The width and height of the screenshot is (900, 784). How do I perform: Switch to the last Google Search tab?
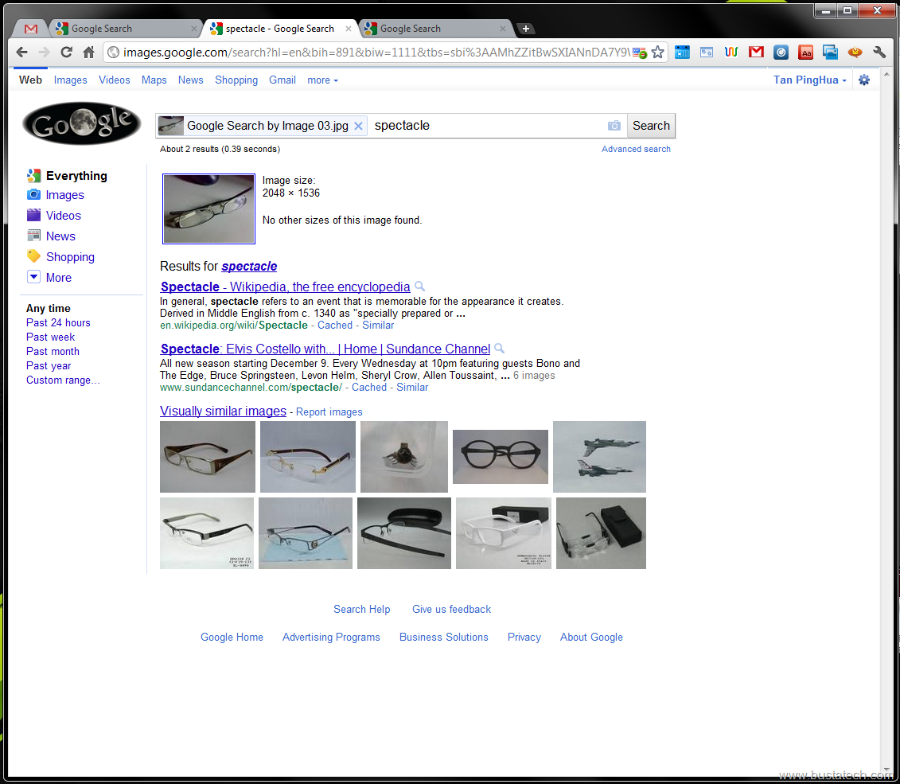pyautogui.click(x=434, y=28)
